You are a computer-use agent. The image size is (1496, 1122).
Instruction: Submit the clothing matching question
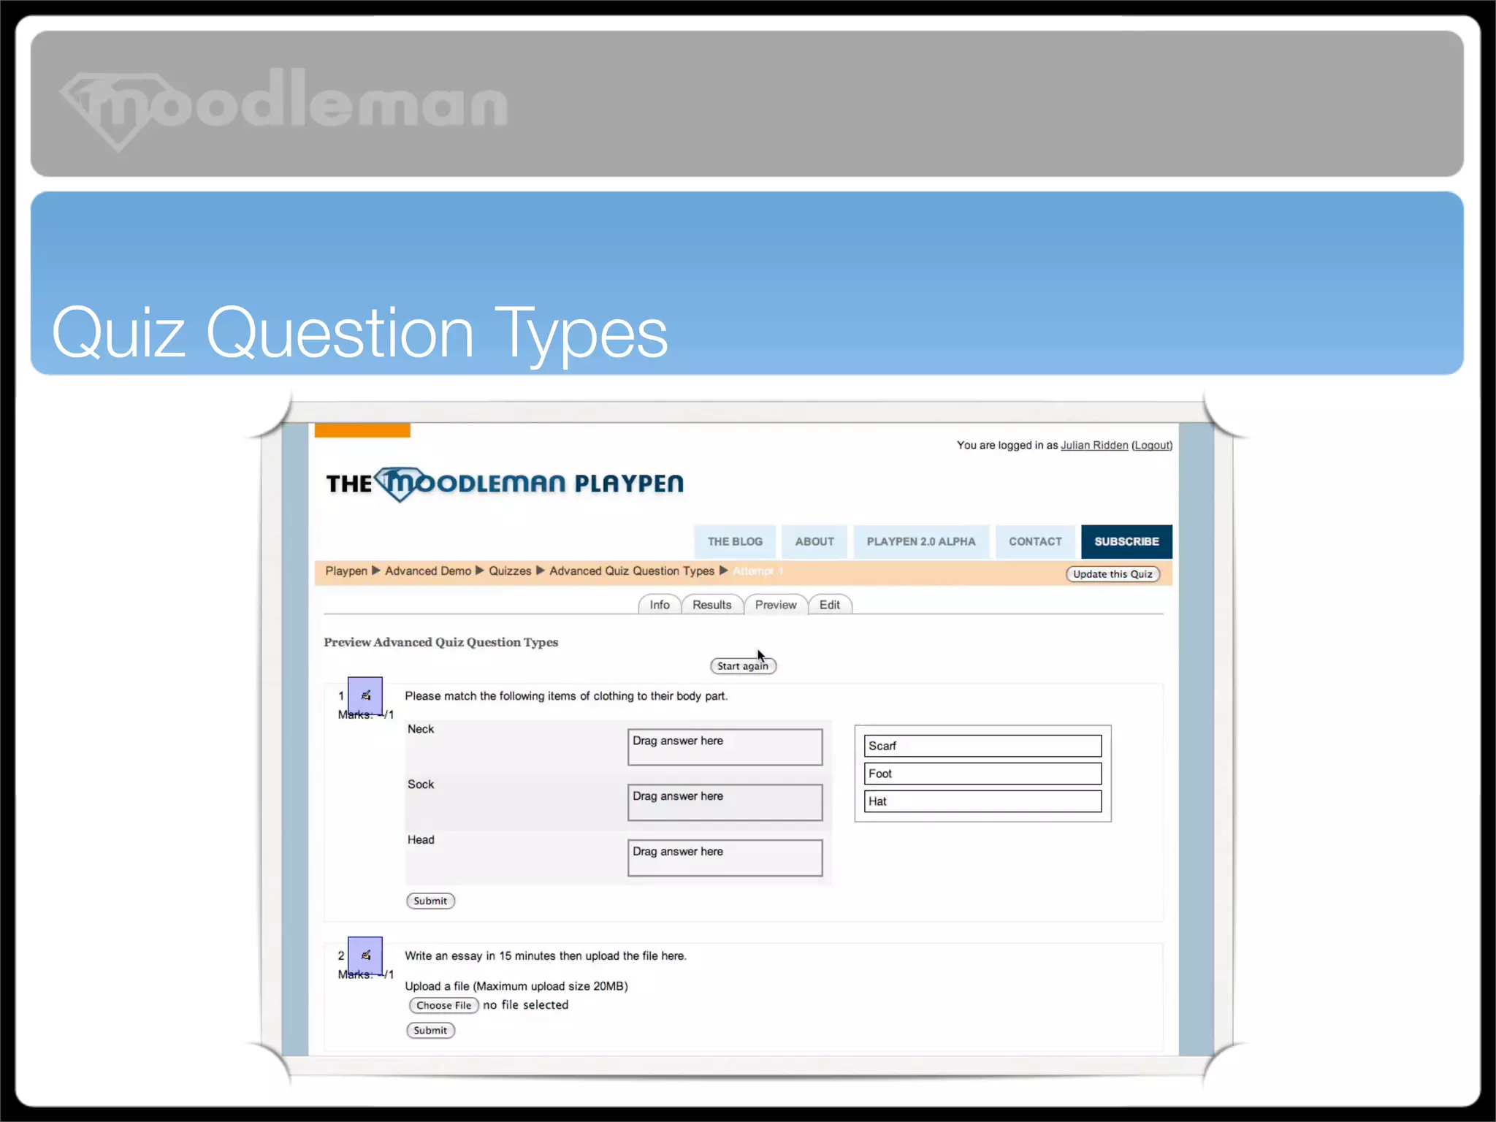(x=430, y=901)
